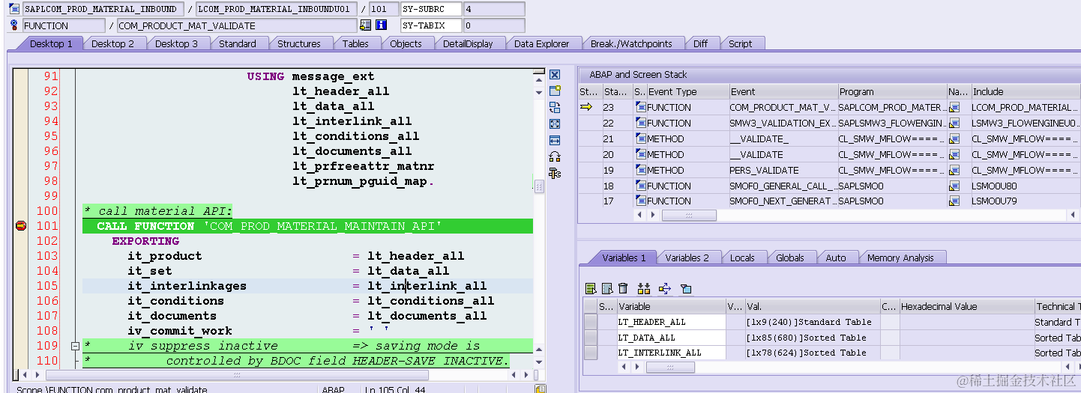Click the maximize horizontally icon beside editor
The height and width of the screenshot is (393, 1081).
[555, 140]
